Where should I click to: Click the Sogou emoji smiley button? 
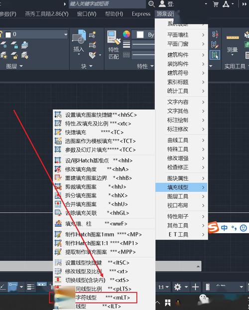pos(244,228)
